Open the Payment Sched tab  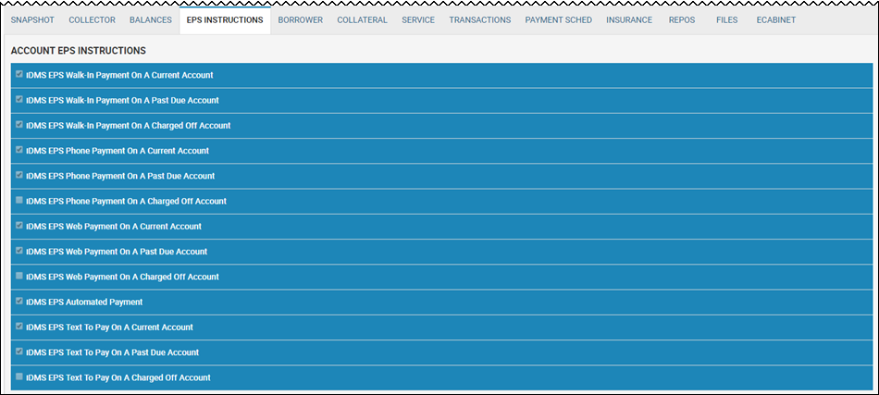pos(558,19)
